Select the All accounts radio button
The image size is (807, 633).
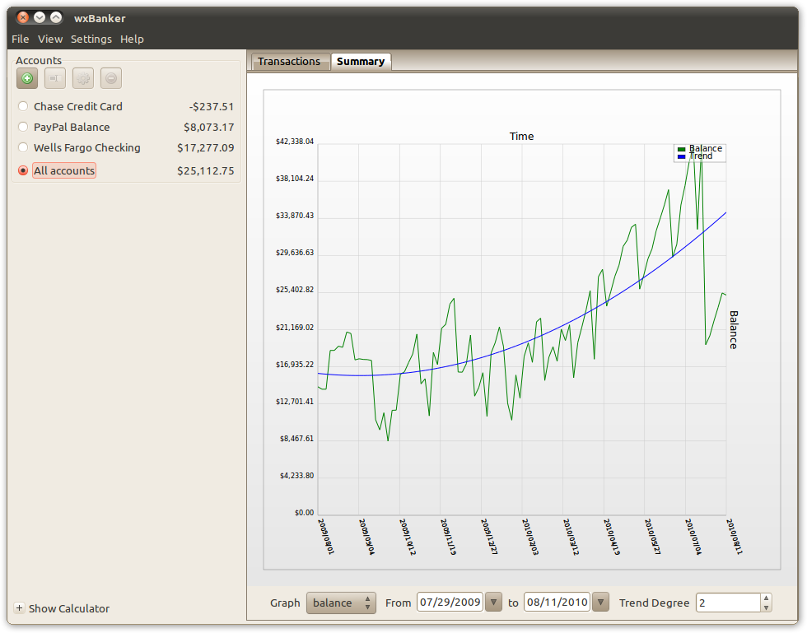point(23,170)
